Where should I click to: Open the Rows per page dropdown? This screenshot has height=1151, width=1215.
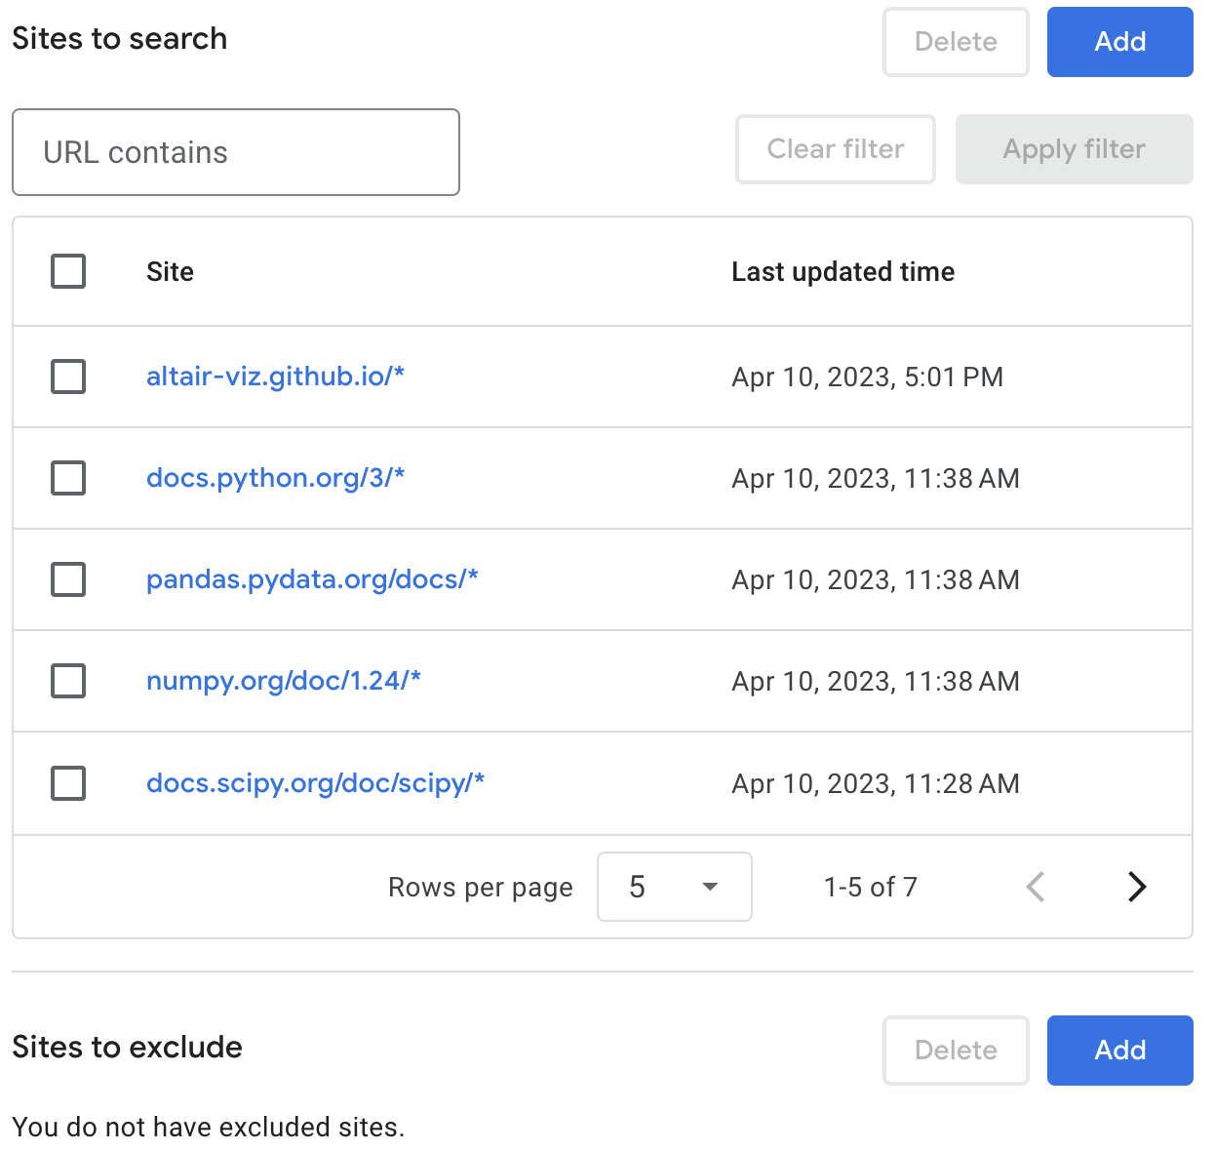click(x=674, y=887)
